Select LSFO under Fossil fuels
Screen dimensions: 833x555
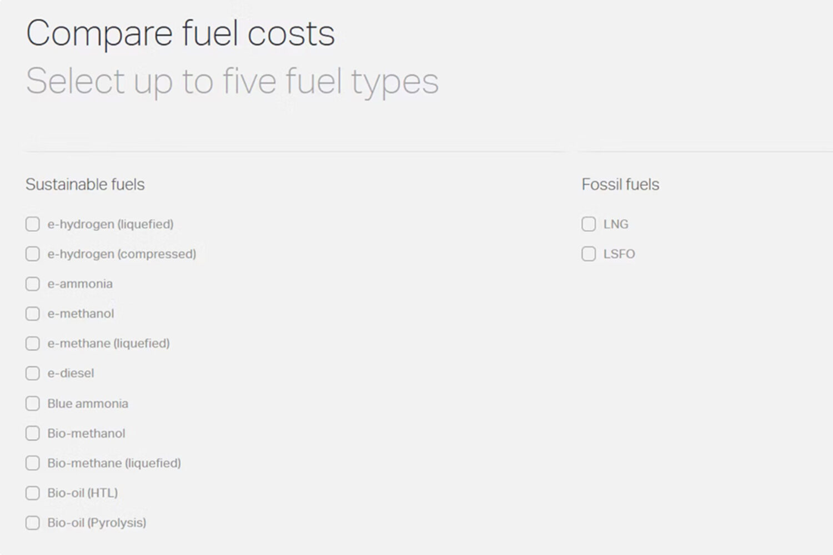pyautogui.click(x=589, y=254)
